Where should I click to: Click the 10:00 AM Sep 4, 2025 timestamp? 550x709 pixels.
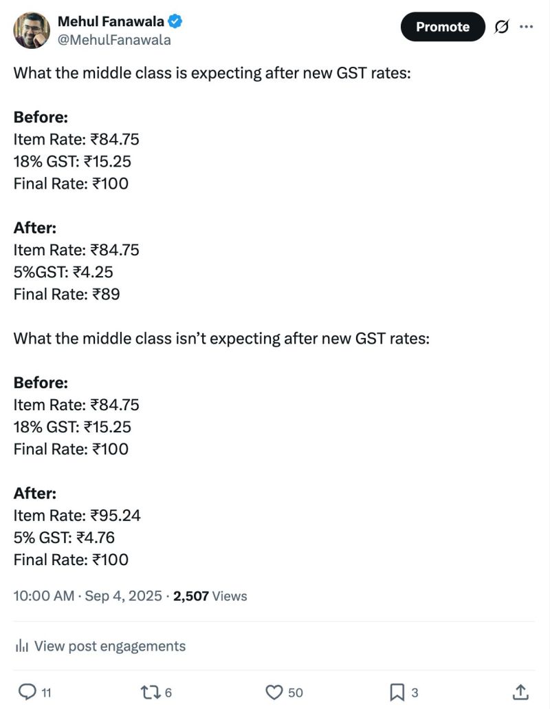click(88, 595)
